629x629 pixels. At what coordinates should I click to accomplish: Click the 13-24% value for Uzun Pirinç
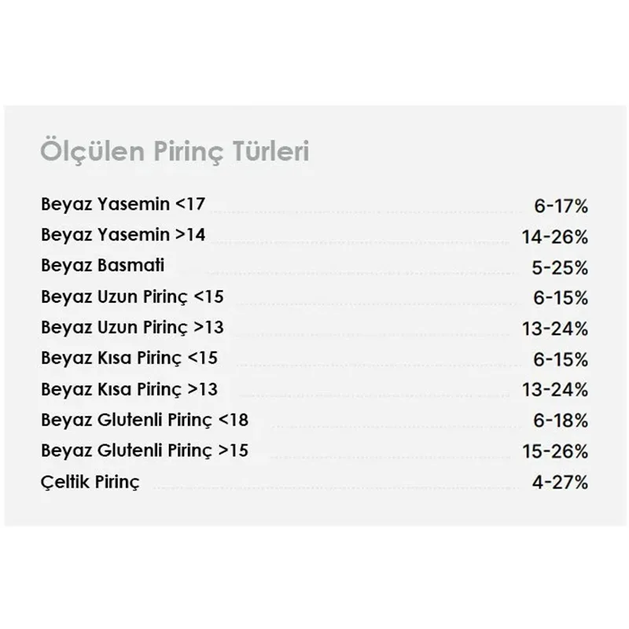(x=555, y=329)
